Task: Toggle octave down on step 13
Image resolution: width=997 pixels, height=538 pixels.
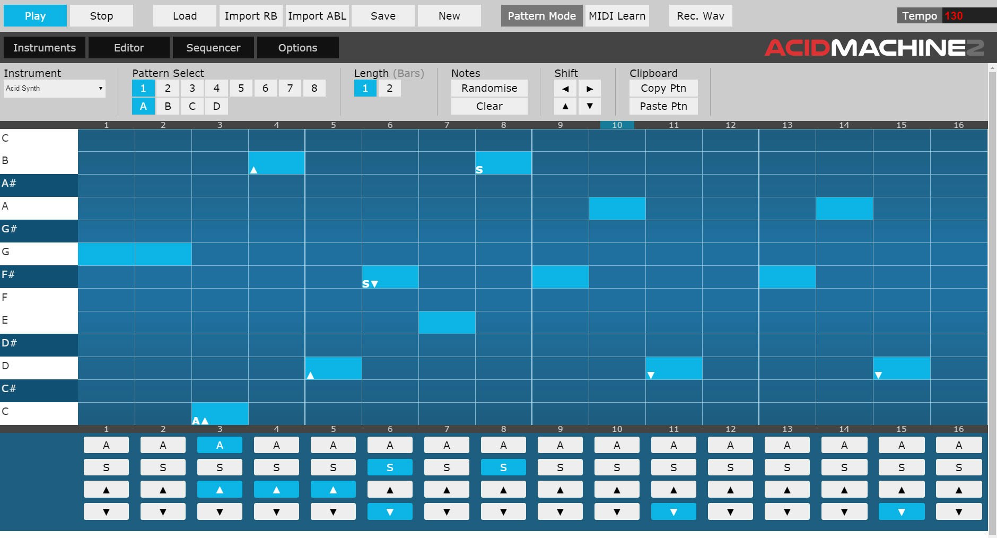Action: coord(787,512)
